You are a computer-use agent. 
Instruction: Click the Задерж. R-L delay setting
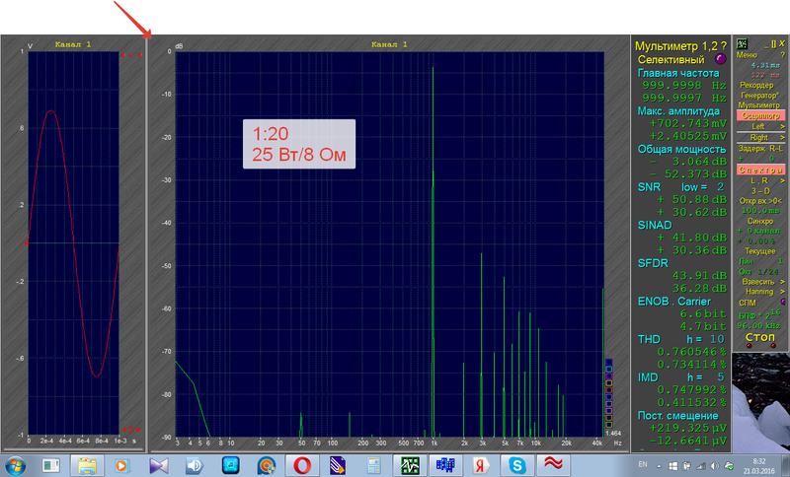coord(759,149)
